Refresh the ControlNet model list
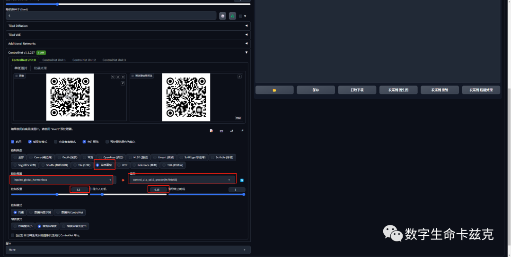Viewport: 511px width, 257px height. [x=242, y=180]
